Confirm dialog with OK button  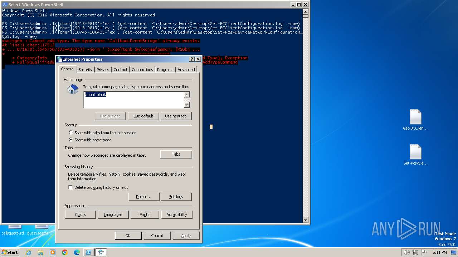[x=128, y=236]
